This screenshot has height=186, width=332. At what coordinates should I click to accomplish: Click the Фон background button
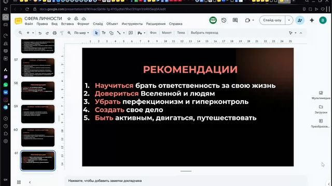(x=153, y=33)
